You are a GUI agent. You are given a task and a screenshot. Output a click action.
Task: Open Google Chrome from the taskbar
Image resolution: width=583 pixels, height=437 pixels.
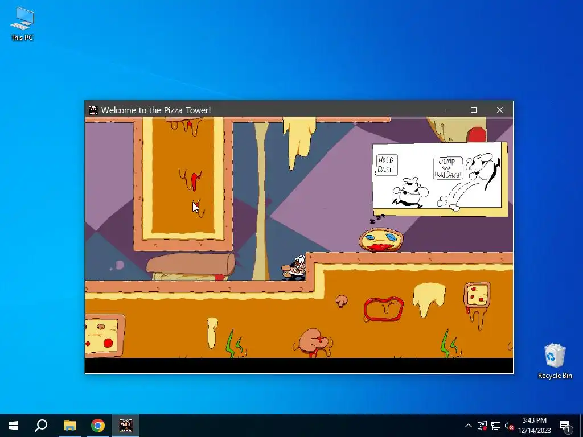pos(98,426)
